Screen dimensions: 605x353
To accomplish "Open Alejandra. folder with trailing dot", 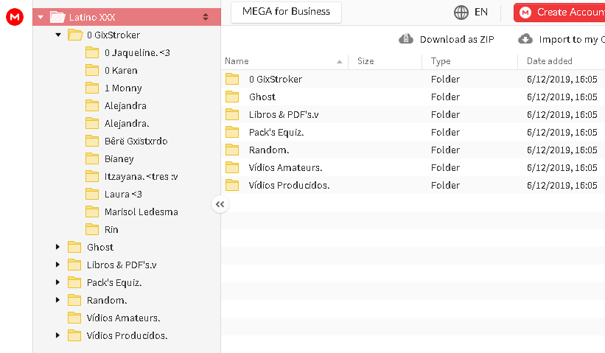I will (x=127, y=124).
